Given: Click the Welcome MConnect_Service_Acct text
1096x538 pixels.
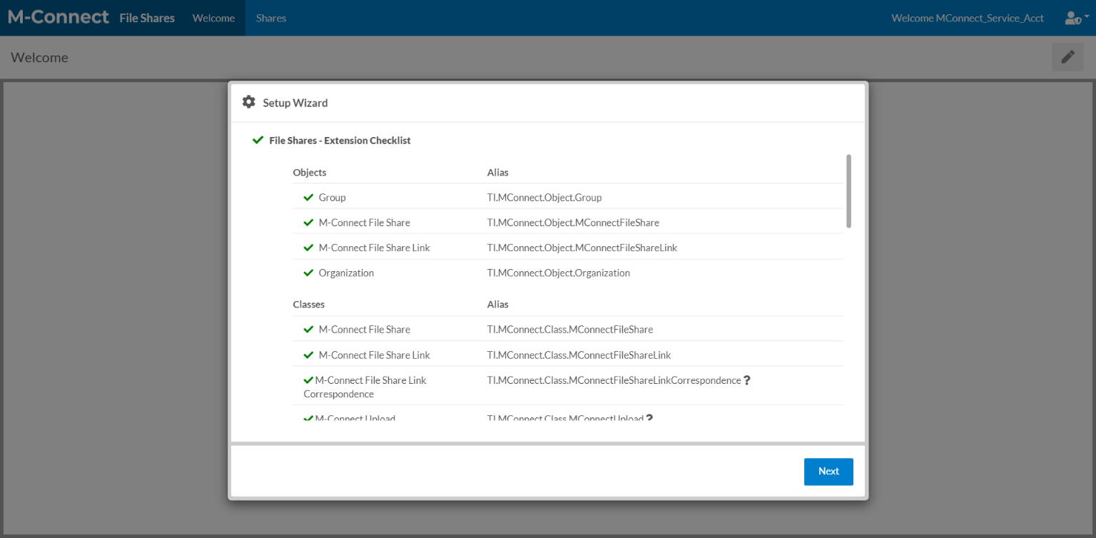Looking at the screenshot, I should [967, 18].
